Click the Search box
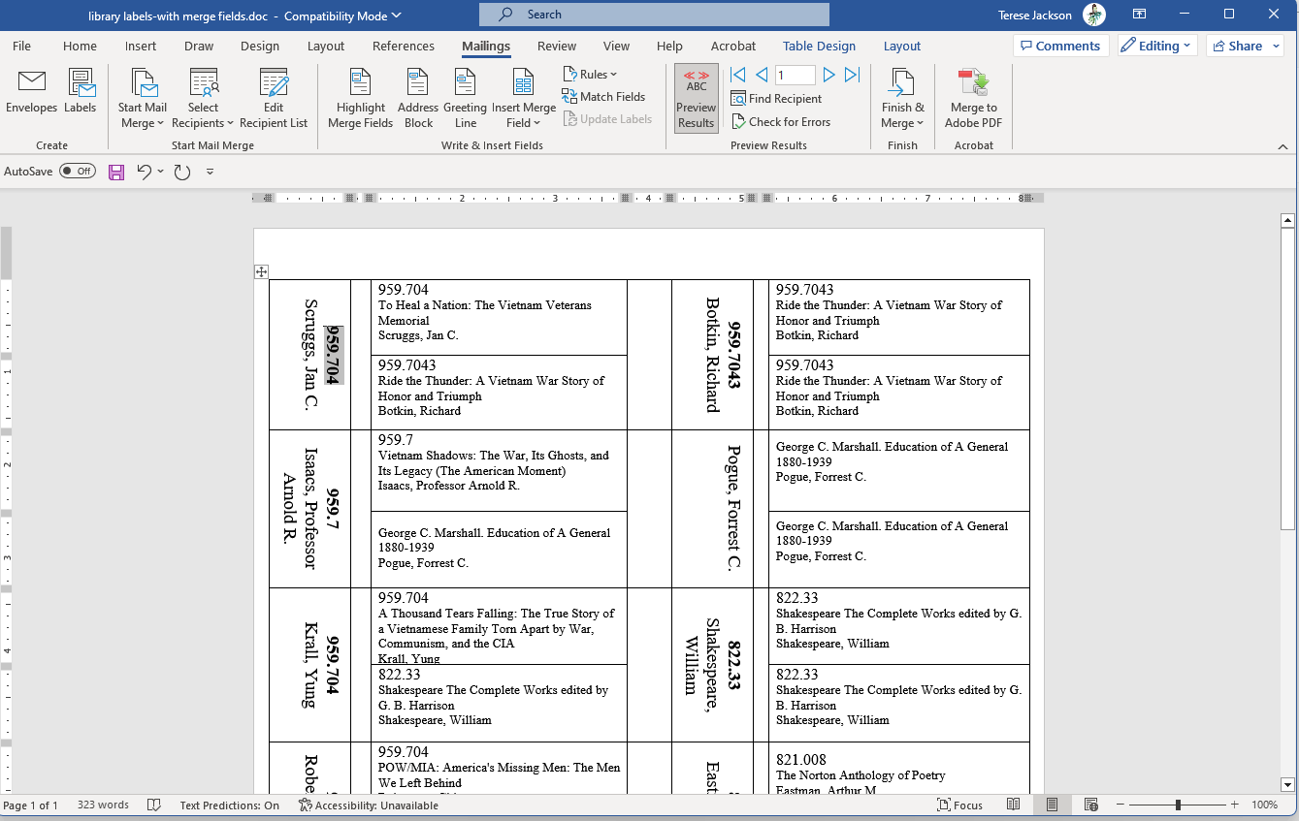 coord(654,15)
